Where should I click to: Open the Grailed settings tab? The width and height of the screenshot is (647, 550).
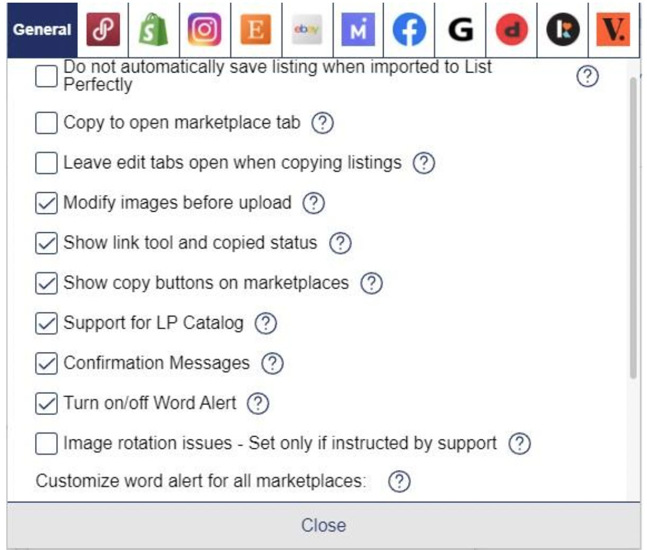[x=459, y=28]
